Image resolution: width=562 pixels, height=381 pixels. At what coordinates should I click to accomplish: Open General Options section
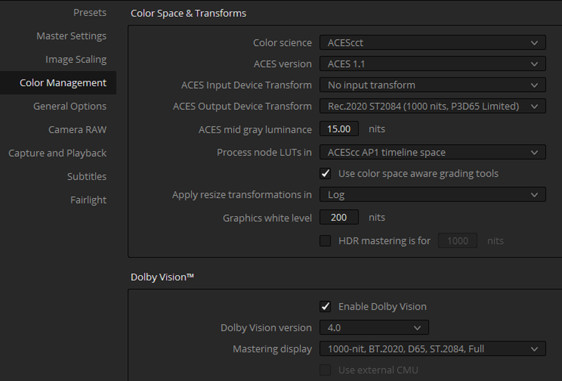[69, 106]
